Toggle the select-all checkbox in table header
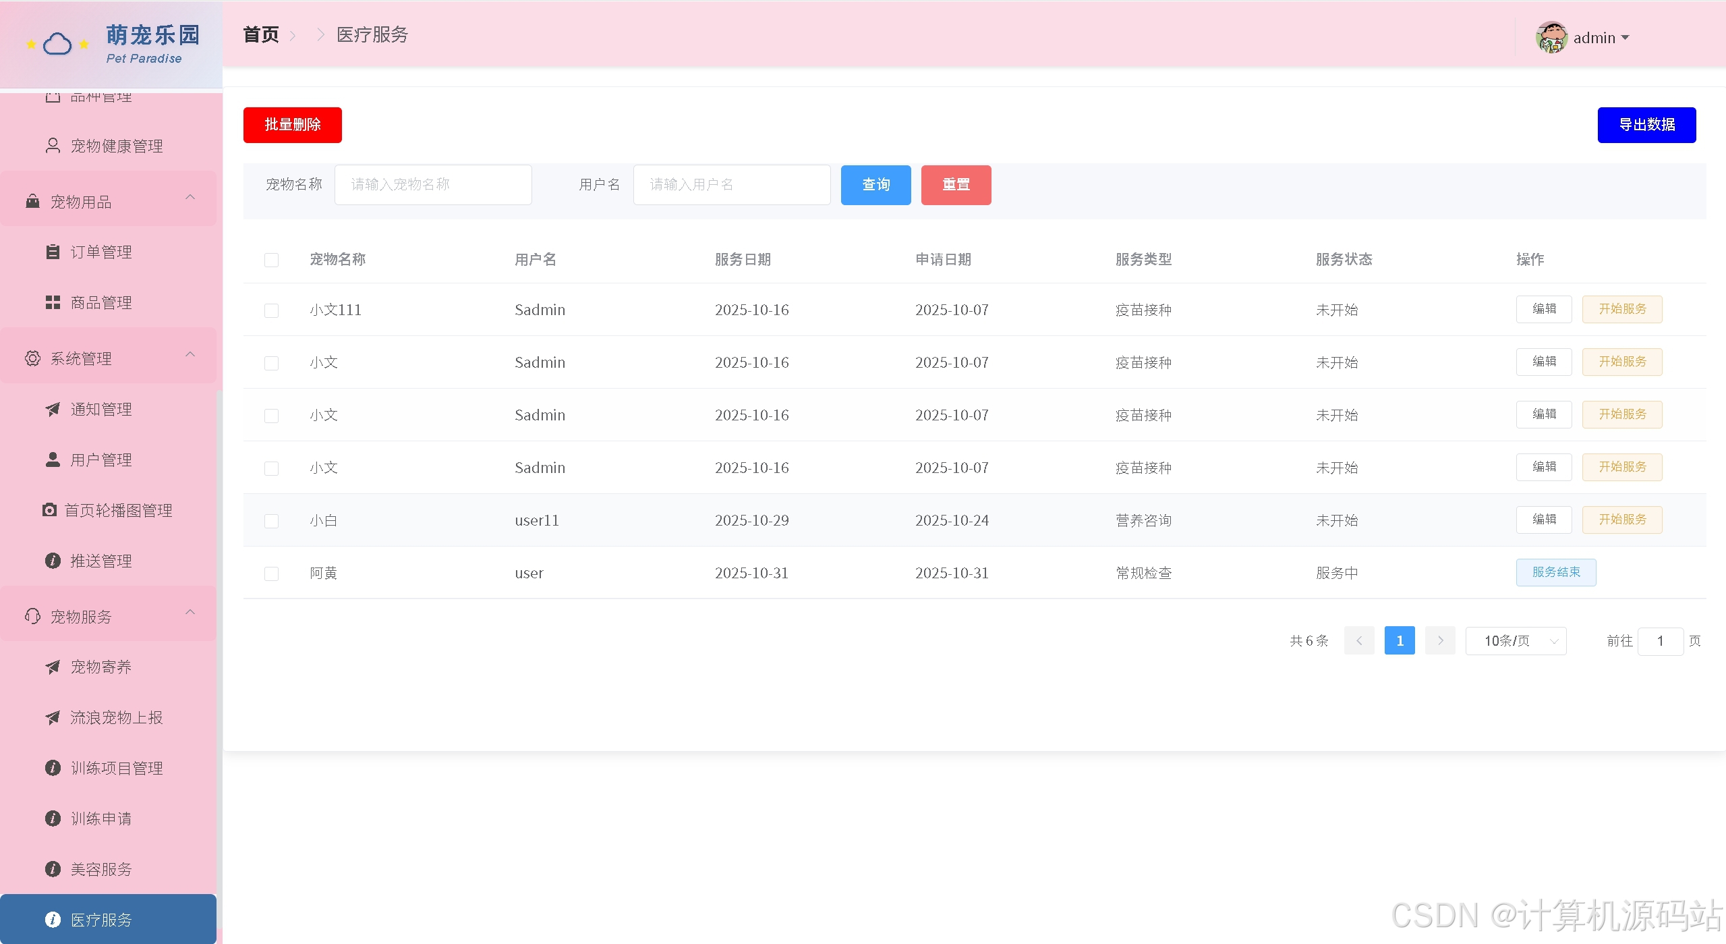 pyautogui.click(x=271, y=260)
